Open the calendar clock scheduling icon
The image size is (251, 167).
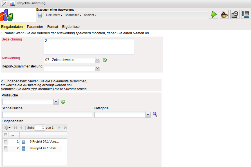235,14
